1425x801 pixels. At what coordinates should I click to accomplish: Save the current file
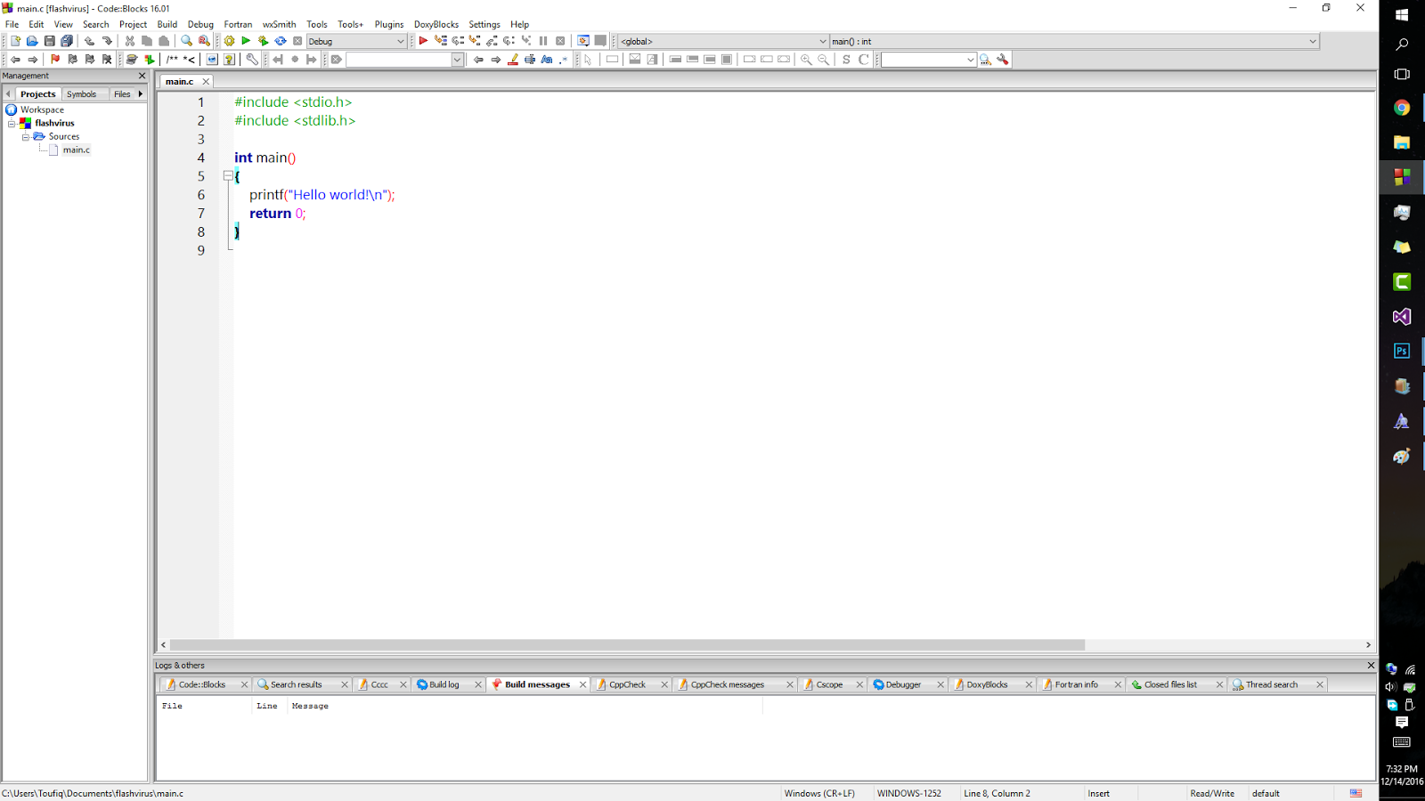50,41
